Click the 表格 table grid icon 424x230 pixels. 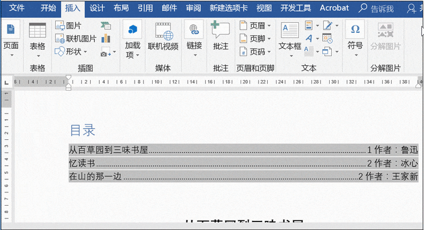point(37,30)
